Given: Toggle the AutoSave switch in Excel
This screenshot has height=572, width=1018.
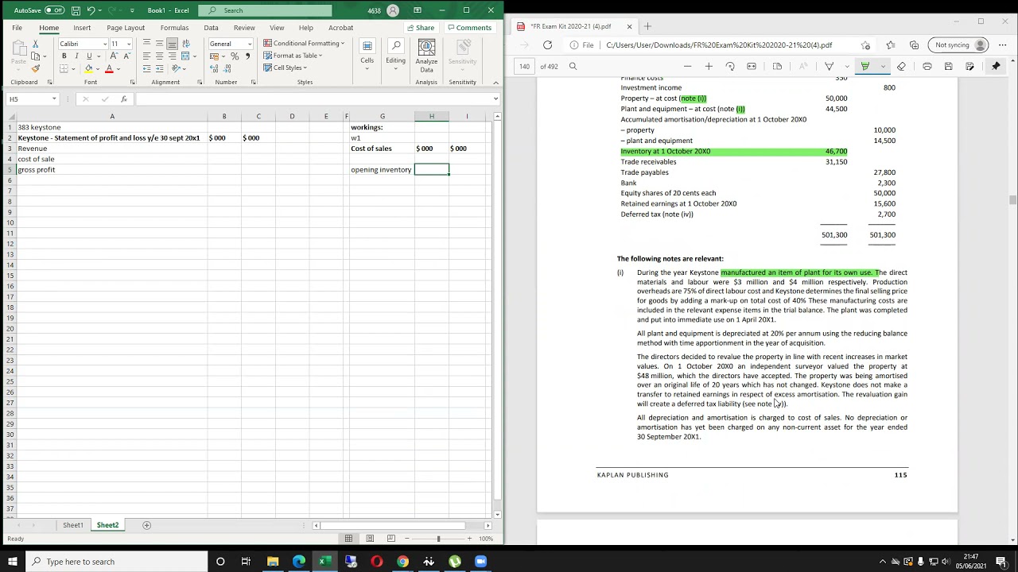Looking at the screenshot, I should pyautogui.click(x=54, y=10).
